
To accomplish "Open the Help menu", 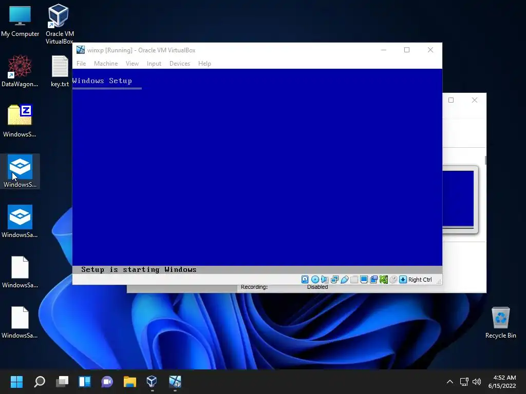I will click(x=204, y=64).
